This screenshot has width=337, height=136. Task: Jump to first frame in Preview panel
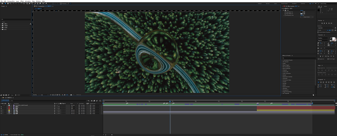pos(322,23)
